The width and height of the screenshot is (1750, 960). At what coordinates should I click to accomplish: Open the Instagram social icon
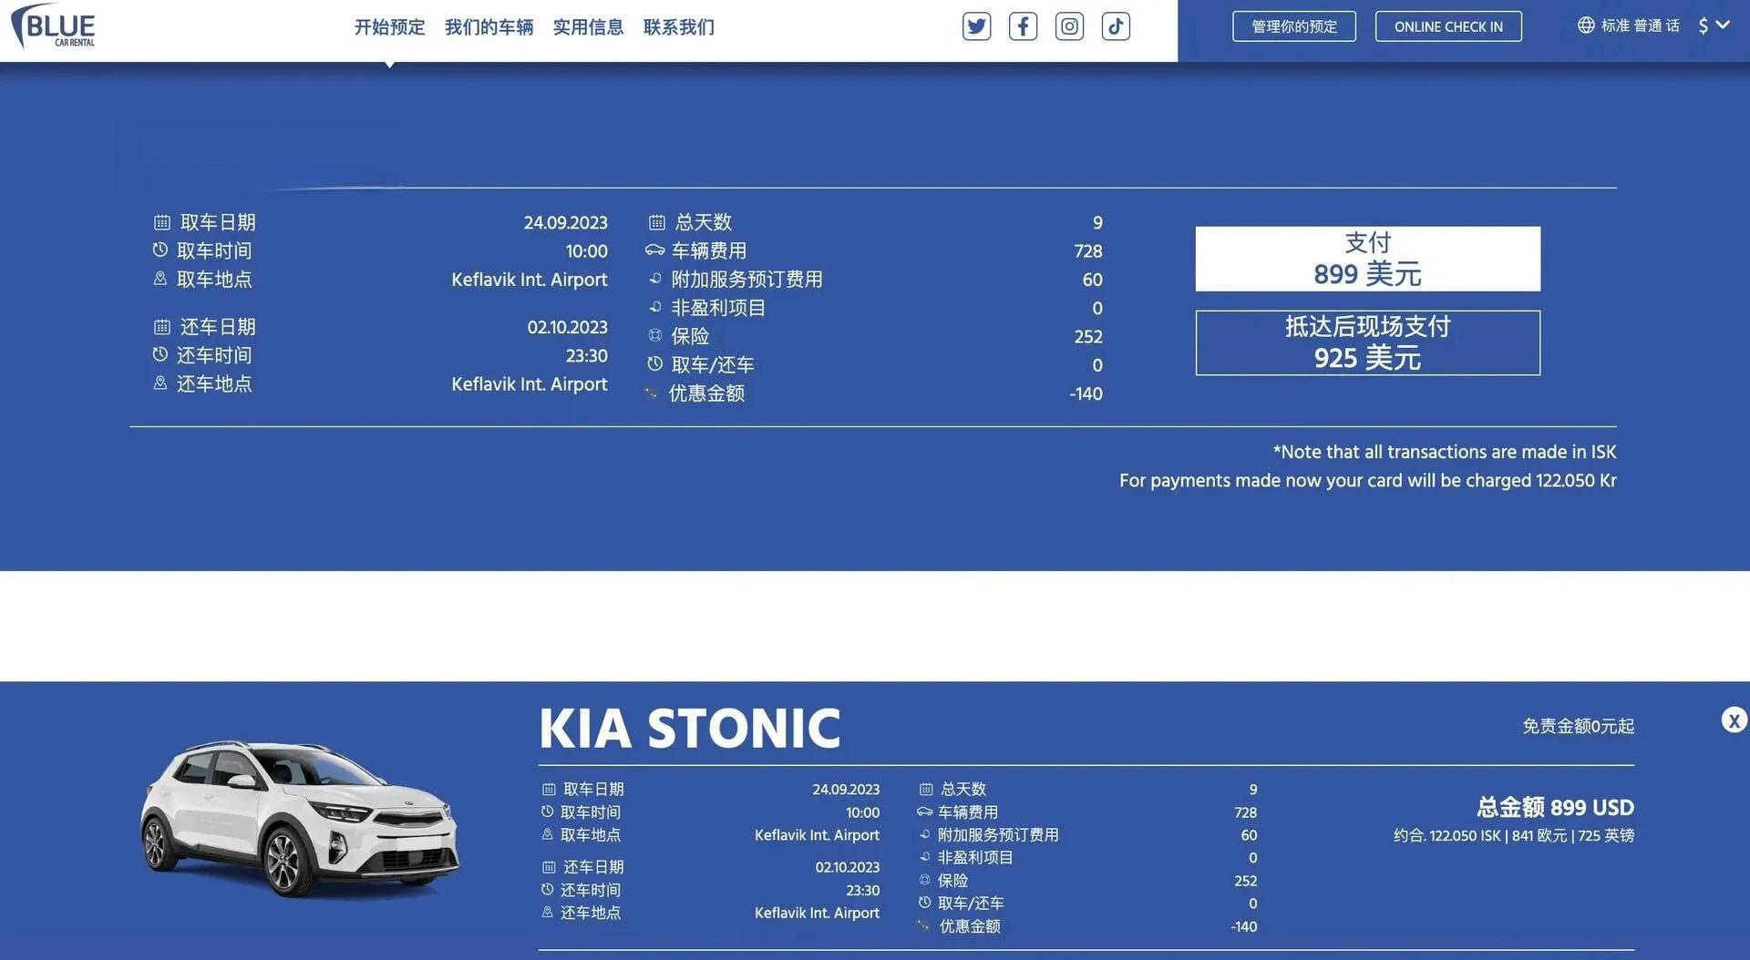pos(1069,26)
